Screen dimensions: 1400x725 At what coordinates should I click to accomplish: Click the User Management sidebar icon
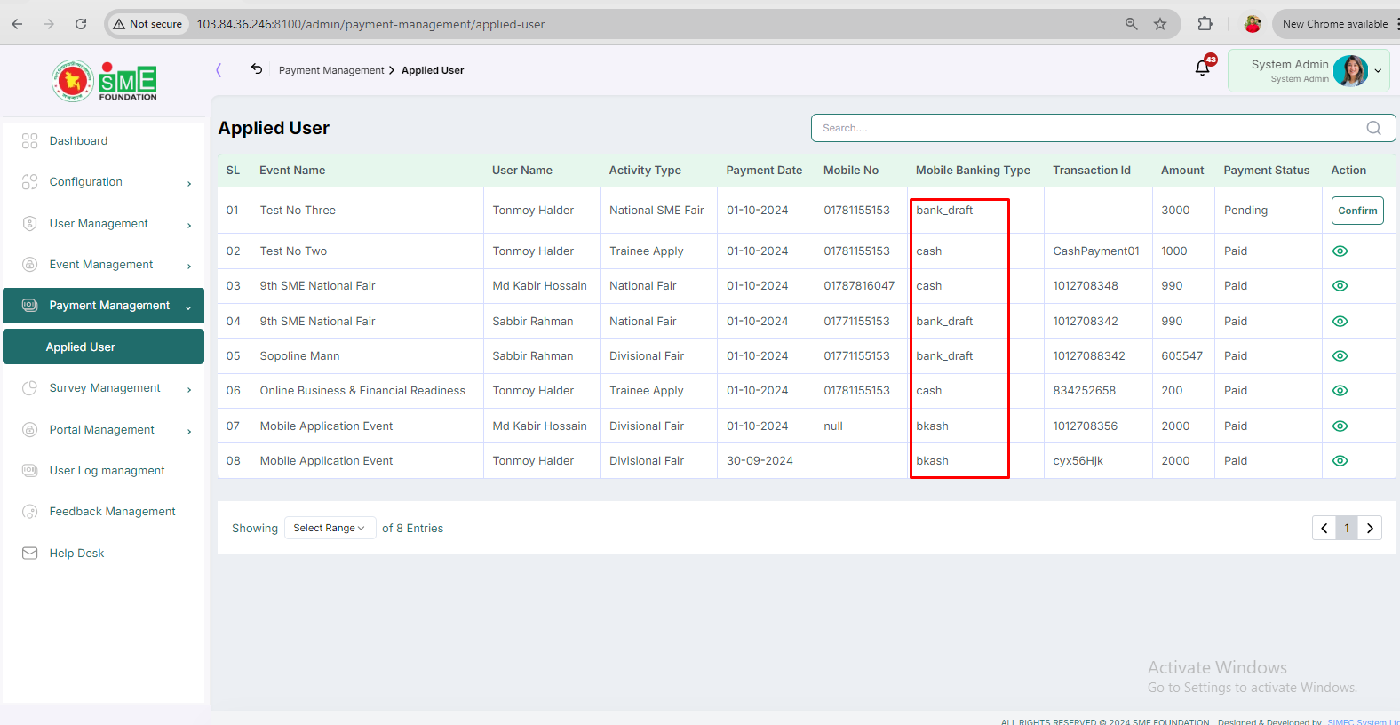tap(29, 224)
